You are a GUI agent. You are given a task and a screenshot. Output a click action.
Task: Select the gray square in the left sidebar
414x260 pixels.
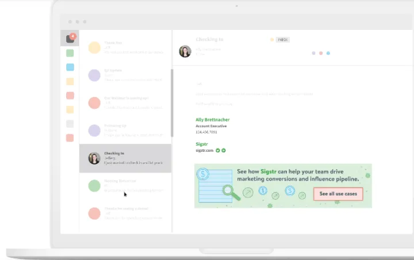tap(70, 124)
